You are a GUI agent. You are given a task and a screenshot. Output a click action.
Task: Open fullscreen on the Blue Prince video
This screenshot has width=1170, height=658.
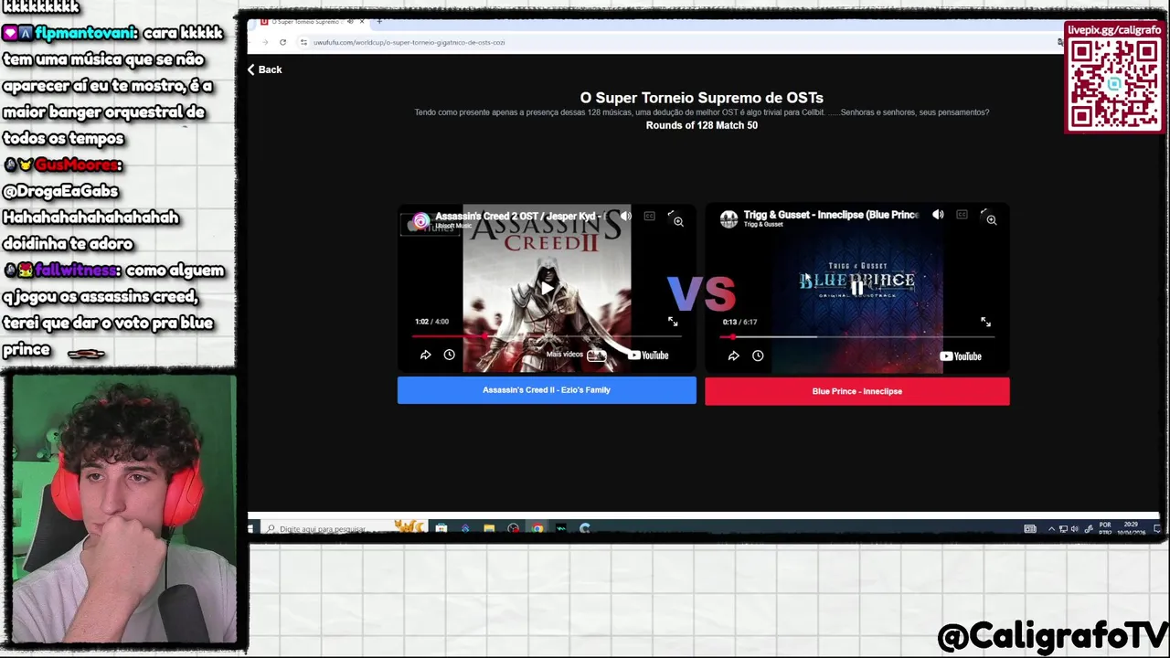(985, 322)
